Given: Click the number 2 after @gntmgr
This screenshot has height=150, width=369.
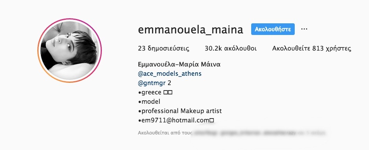Looking at the screenshot, I should pyautogui.click(x=169, y=83).
